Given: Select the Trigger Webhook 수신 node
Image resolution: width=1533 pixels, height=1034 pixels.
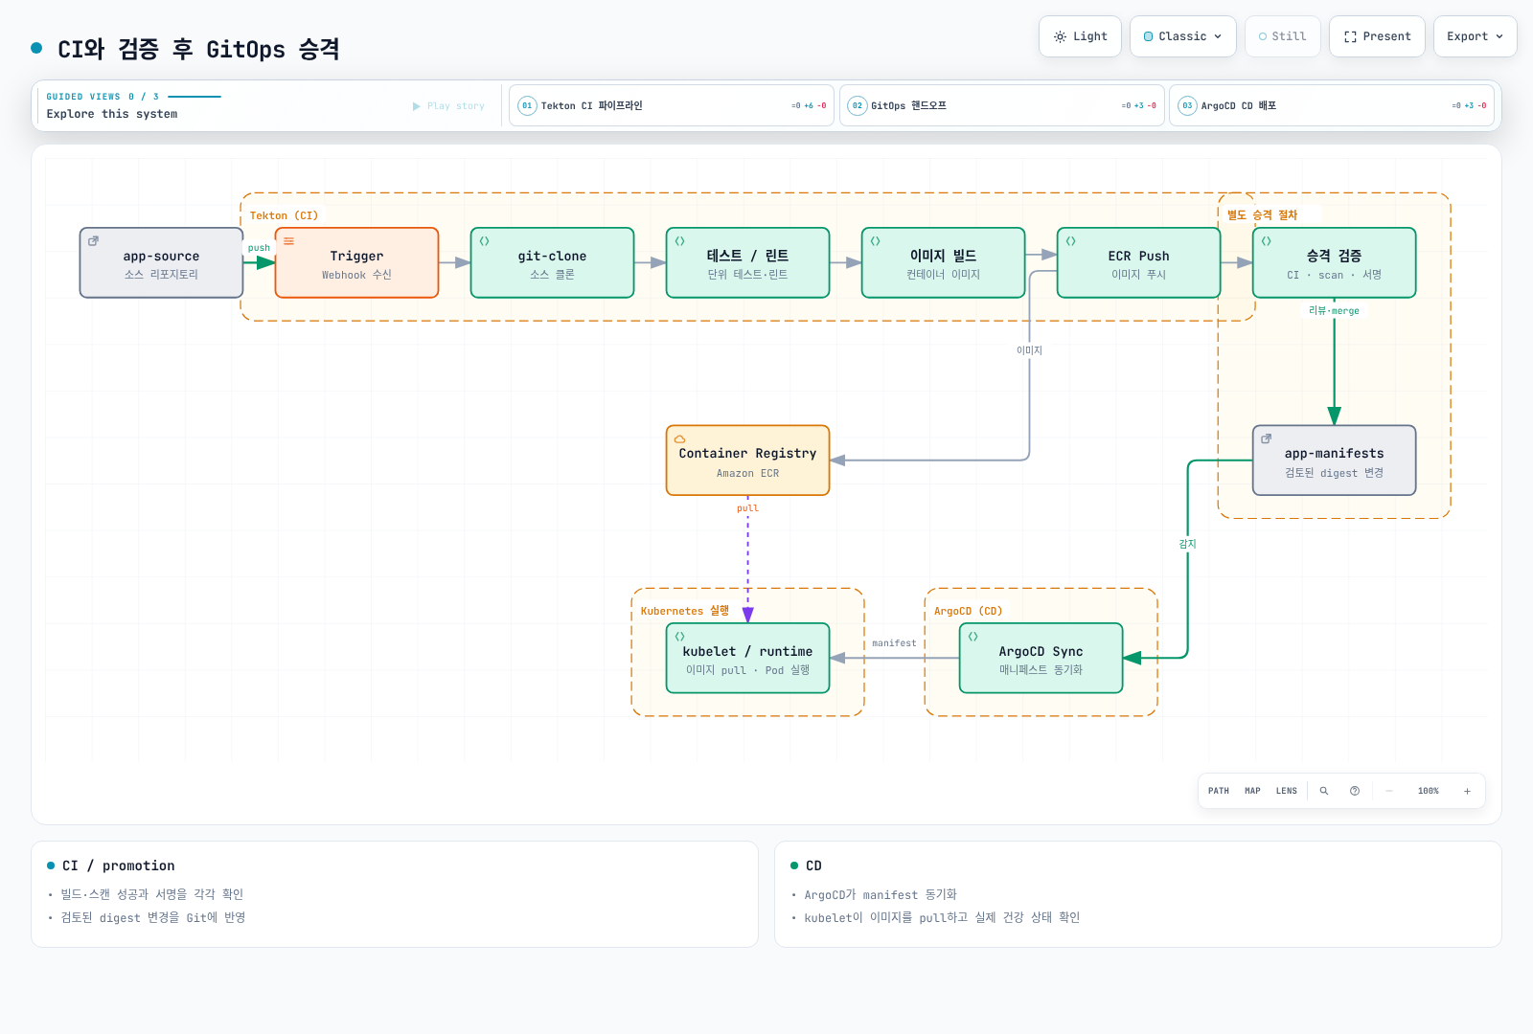Looking at the screenshot, I should tap(356, 263).
